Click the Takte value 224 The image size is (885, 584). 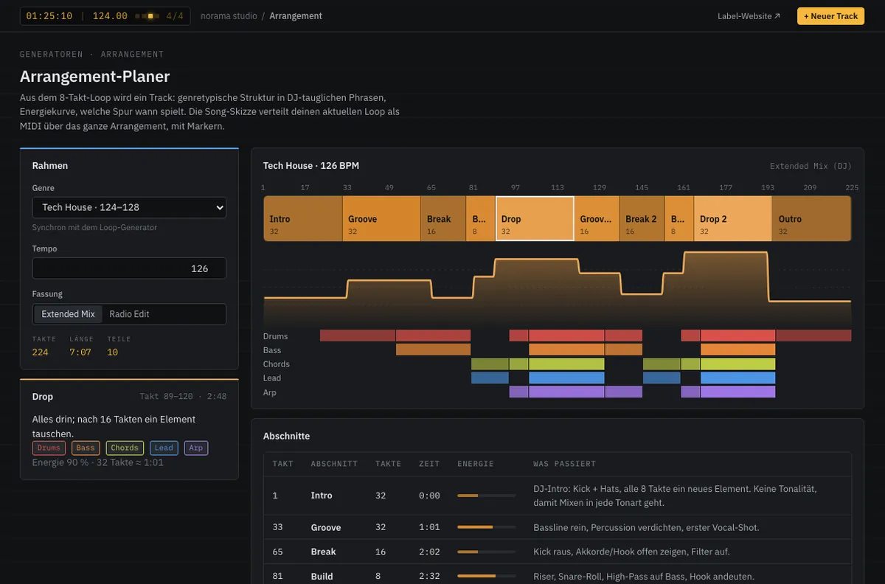(41, 352)
